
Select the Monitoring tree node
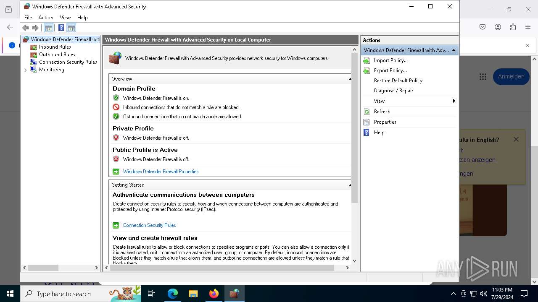tap(51, 70)
